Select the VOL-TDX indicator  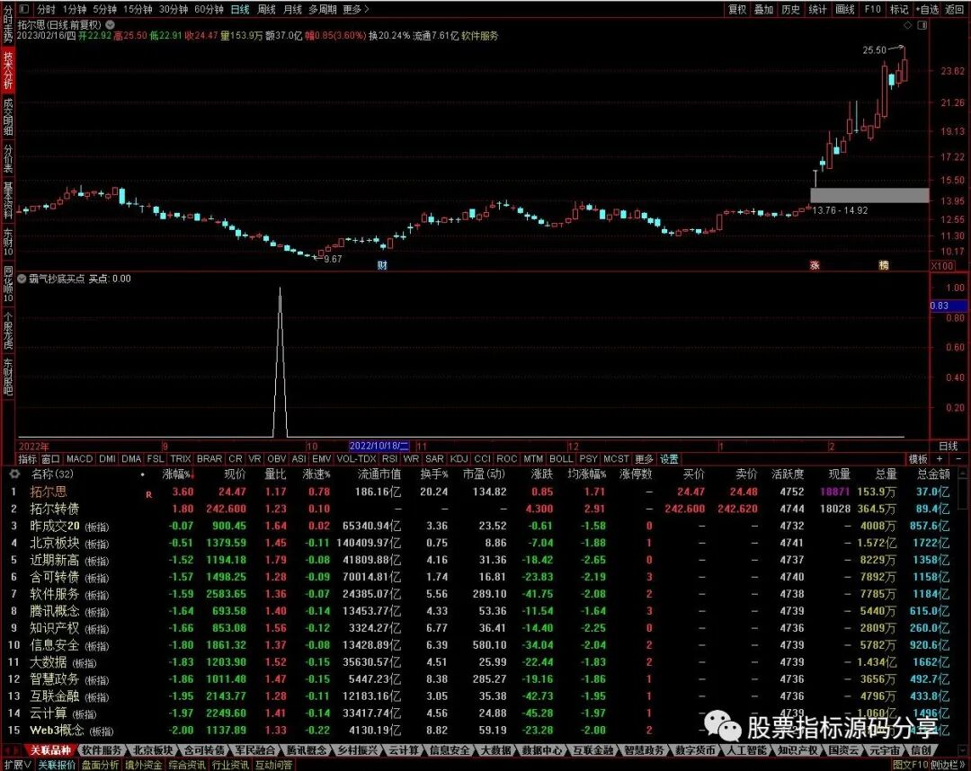coord(356,459)
